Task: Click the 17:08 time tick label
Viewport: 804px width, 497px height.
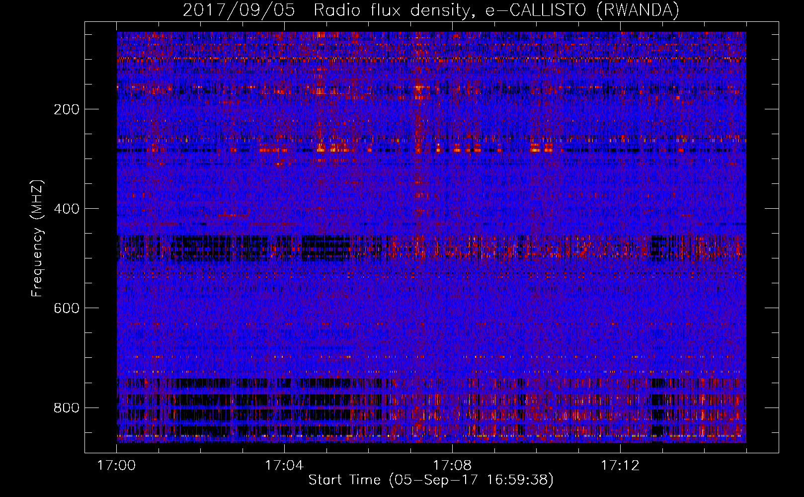Action: coord(452,465)
